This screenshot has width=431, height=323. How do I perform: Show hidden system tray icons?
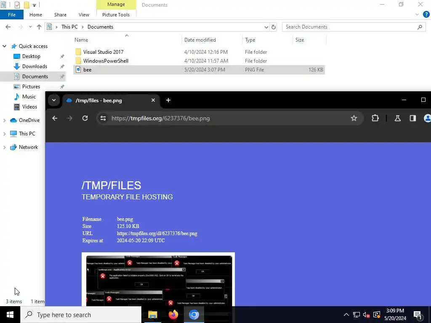click(346, 315)
